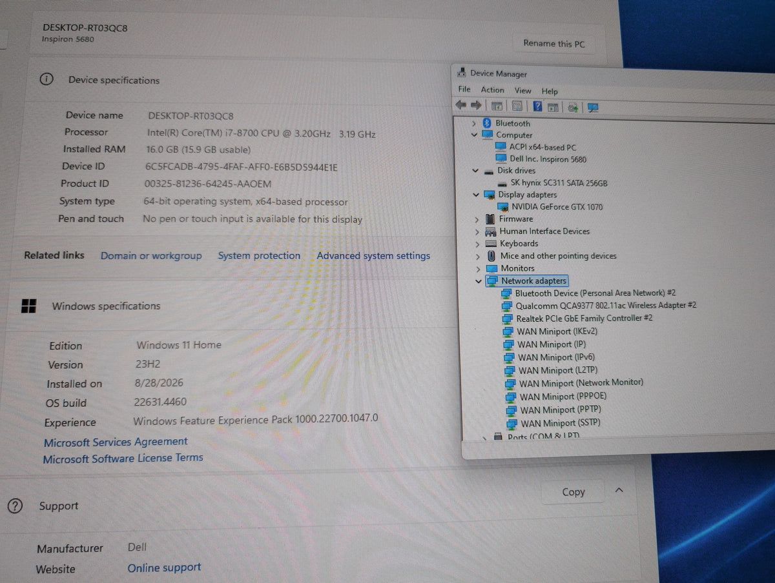Click the Monitors category icon

pos(492,268)
